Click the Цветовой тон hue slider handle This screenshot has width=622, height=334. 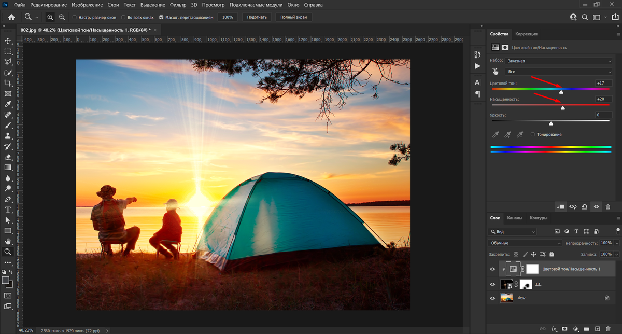click(x=561, y=92)
